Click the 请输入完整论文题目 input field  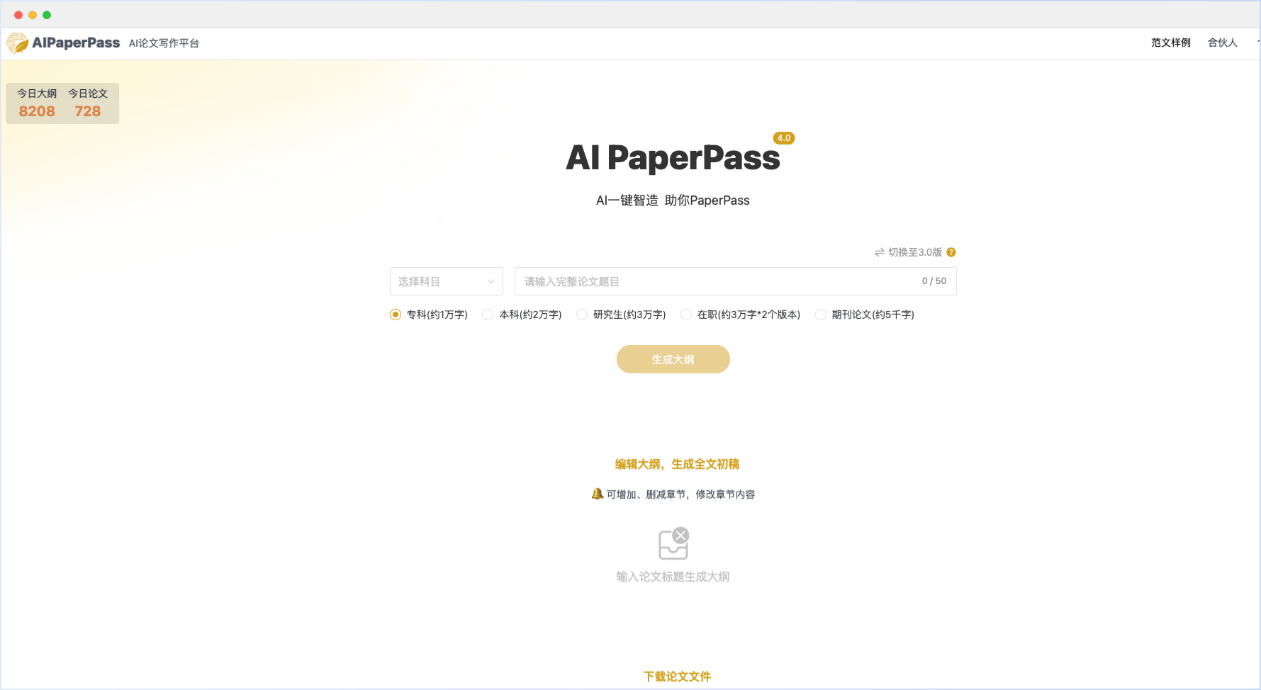716,281
